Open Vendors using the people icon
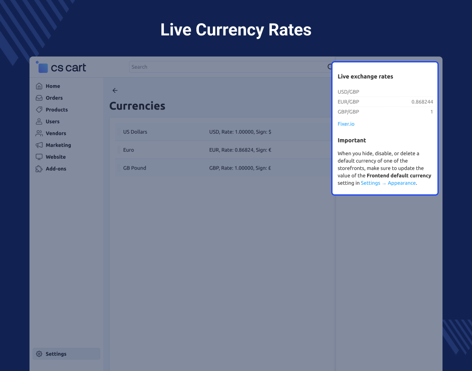Screen dimensions: 472x371 point(39,133)
